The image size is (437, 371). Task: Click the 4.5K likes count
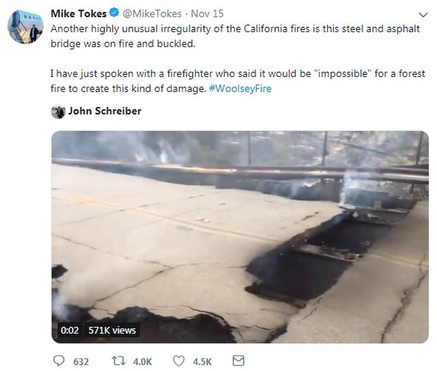click(x=202, y=361)
